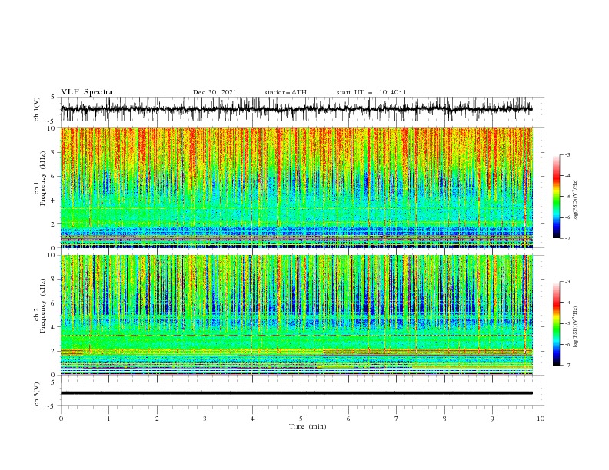The height and width of the screenshot is (470, 609).
Task: Click the date 'Dec. 30, 2021'
Action: pos(215,92)
